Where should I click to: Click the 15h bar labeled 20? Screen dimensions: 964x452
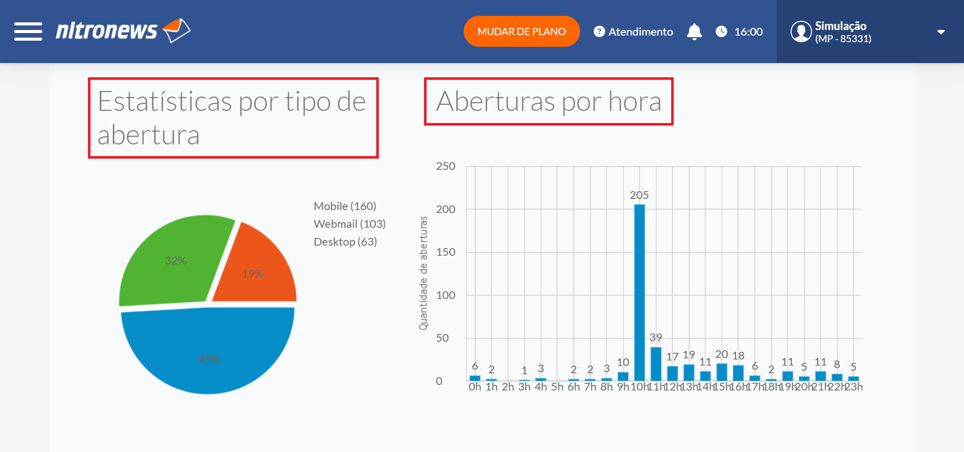coord(721,372)
